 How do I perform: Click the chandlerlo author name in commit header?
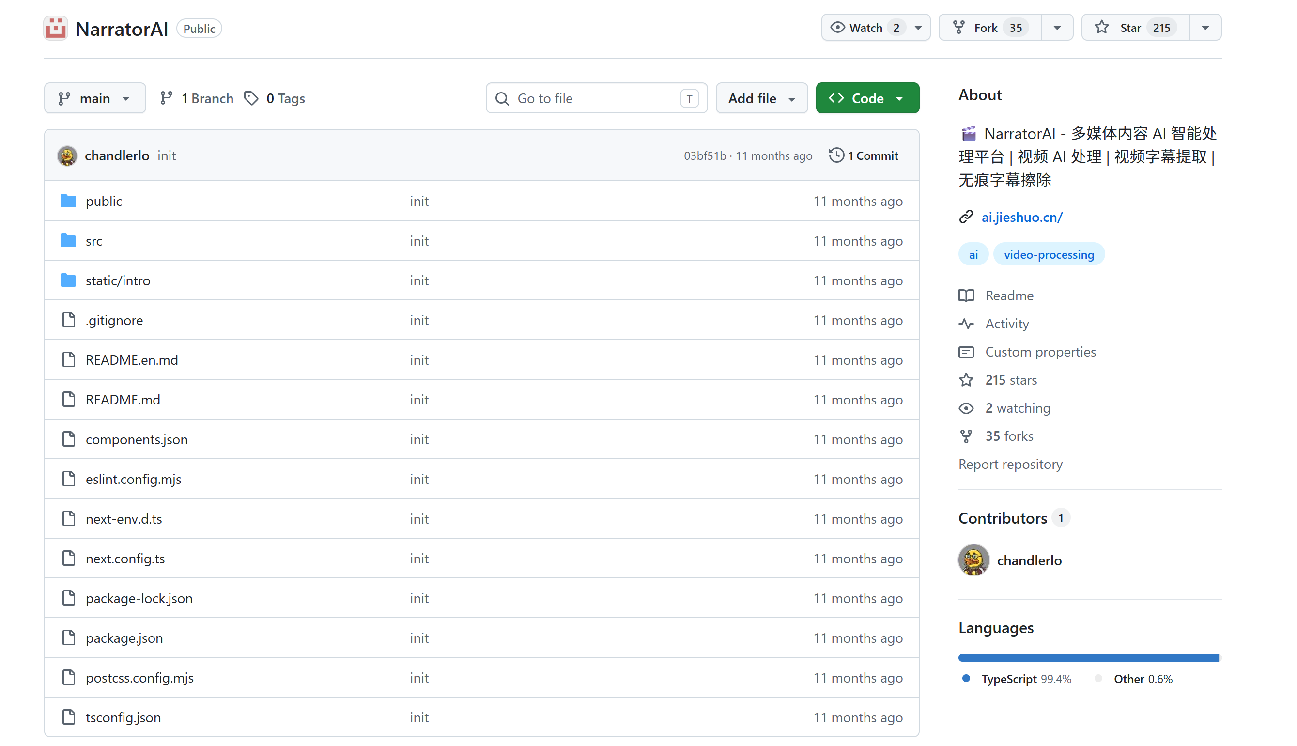pyautogui.click(x=117, y=156)
